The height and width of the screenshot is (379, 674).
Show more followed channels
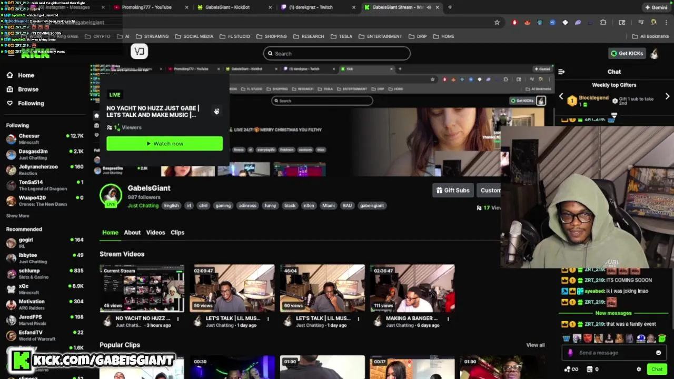17,216
